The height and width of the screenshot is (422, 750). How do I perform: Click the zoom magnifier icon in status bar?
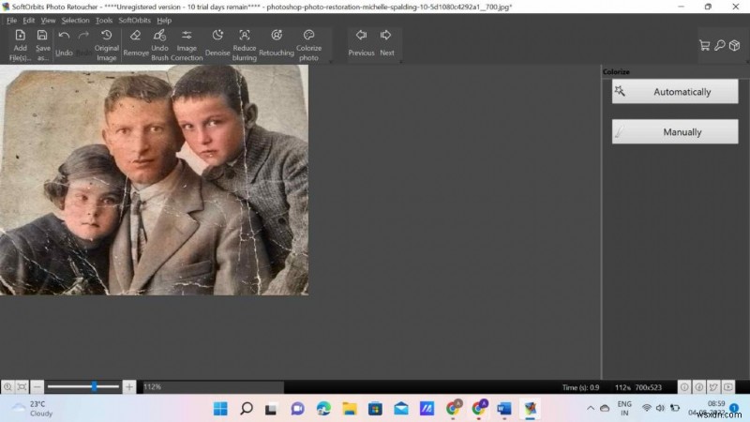[x=7, y=386]
